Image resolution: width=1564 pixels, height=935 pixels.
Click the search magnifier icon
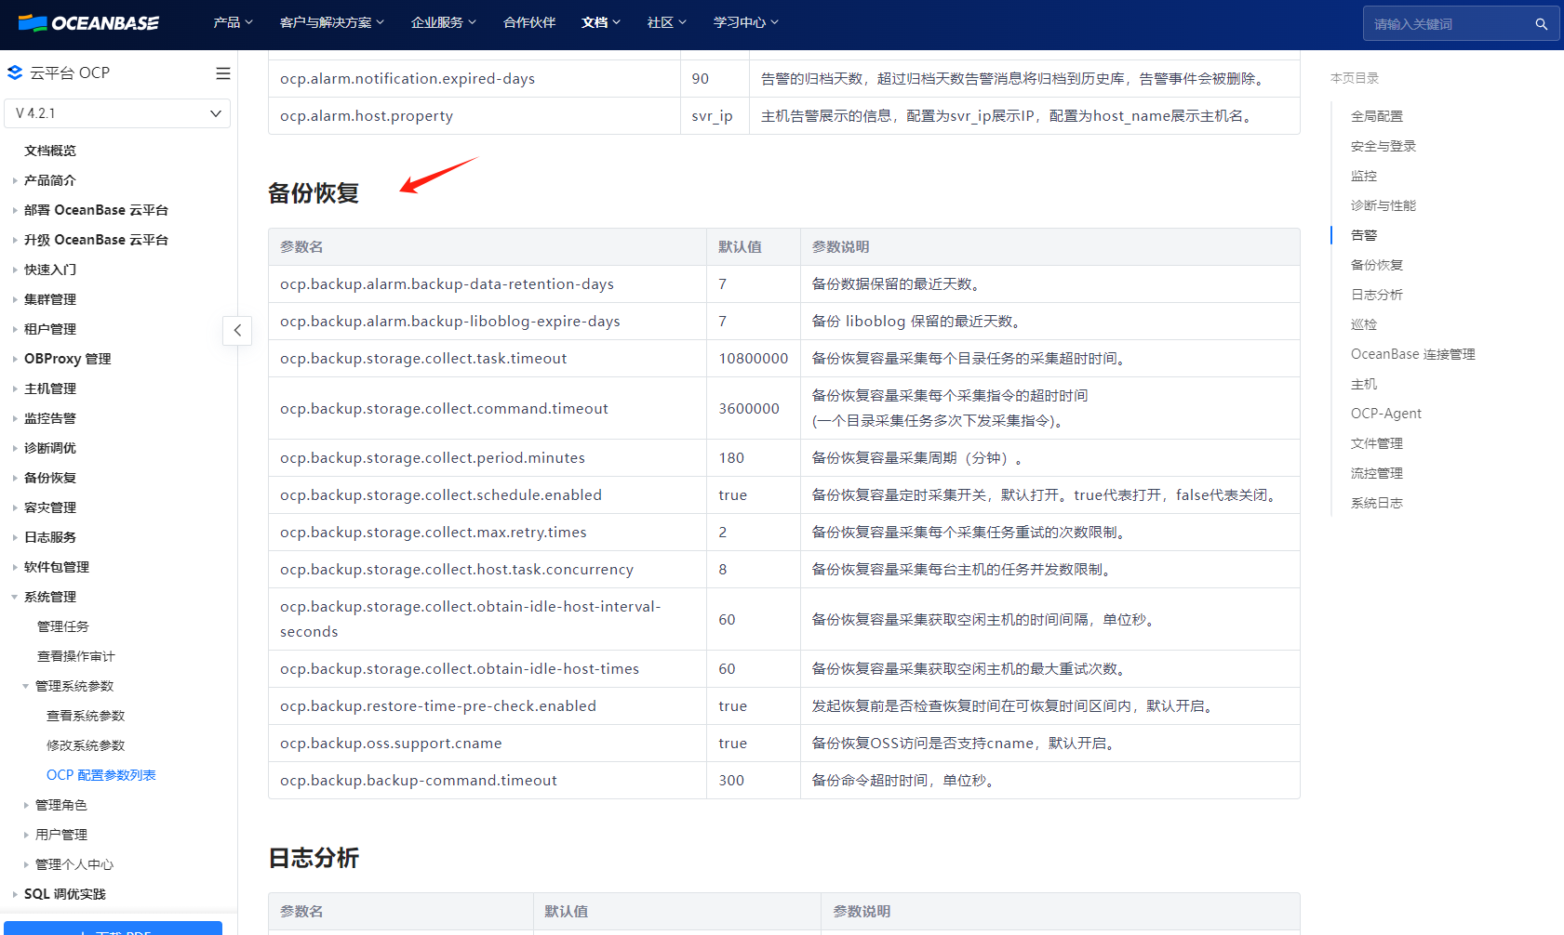(x=1541, y=24)
